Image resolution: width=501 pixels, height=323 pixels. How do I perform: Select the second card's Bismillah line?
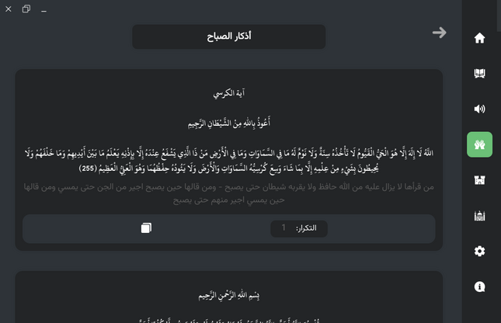coord(229,294)
